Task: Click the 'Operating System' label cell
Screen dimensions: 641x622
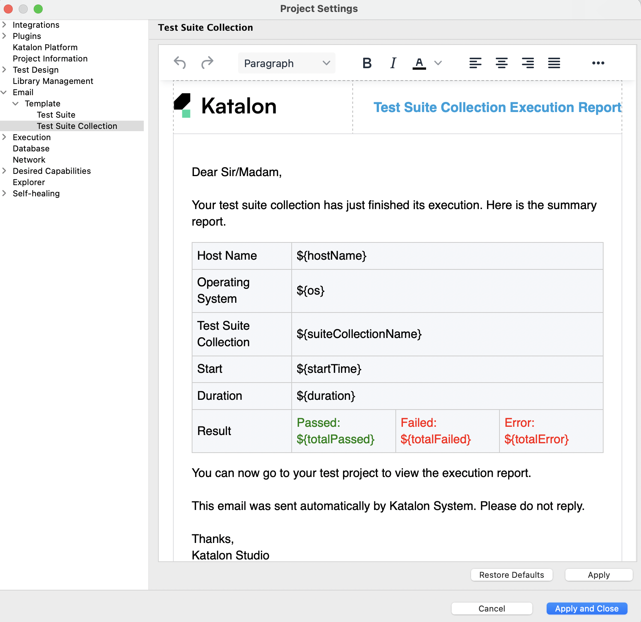Action: 242,291
